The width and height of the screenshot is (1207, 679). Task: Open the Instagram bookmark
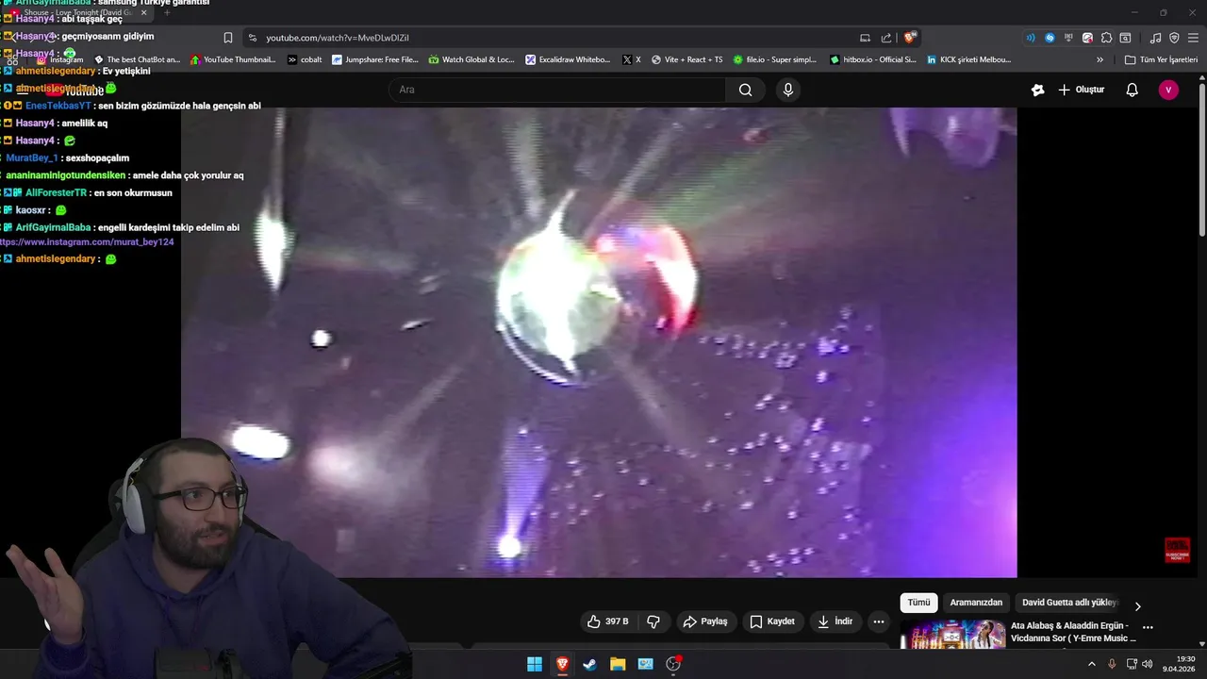point(59,59)
